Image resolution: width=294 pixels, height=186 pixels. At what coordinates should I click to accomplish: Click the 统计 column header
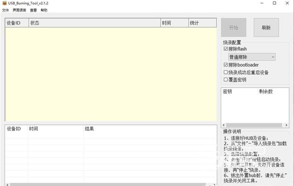203,23
